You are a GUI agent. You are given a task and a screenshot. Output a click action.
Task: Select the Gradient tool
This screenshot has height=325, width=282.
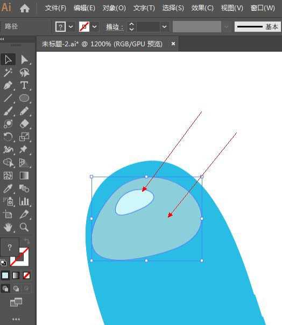(24, 176)
